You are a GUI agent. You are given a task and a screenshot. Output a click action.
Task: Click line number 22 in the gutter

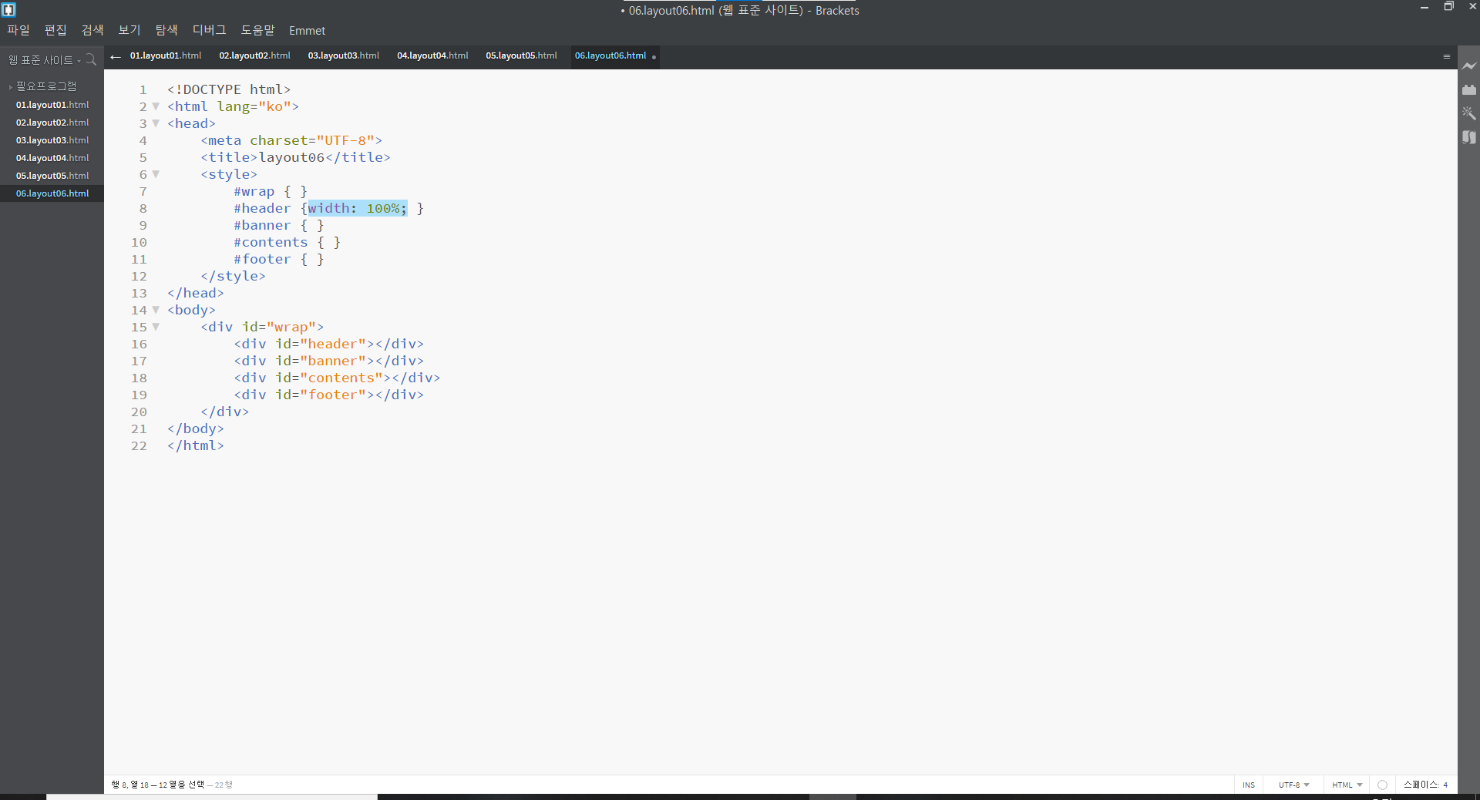[139, 445]
